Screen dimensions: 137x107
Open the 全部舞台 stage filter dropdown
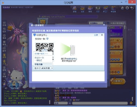97,23
